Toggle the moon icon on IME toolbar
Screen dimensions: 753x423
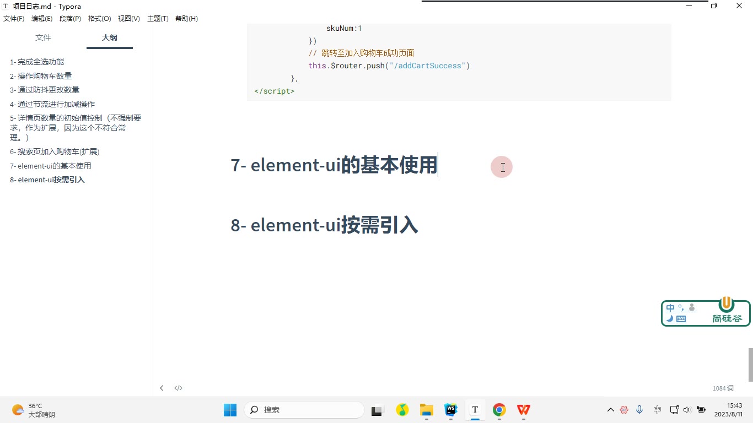point(670,318)
